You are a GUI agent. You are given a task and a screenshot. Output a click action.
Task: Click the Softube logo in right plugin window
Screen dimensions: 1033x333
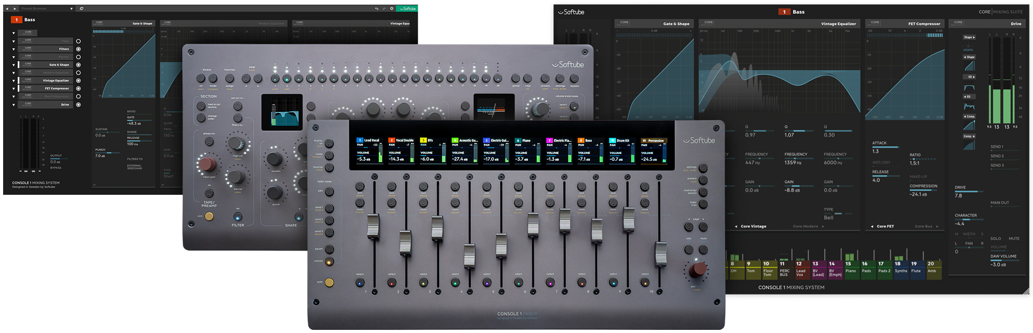[x=571, y=12]
